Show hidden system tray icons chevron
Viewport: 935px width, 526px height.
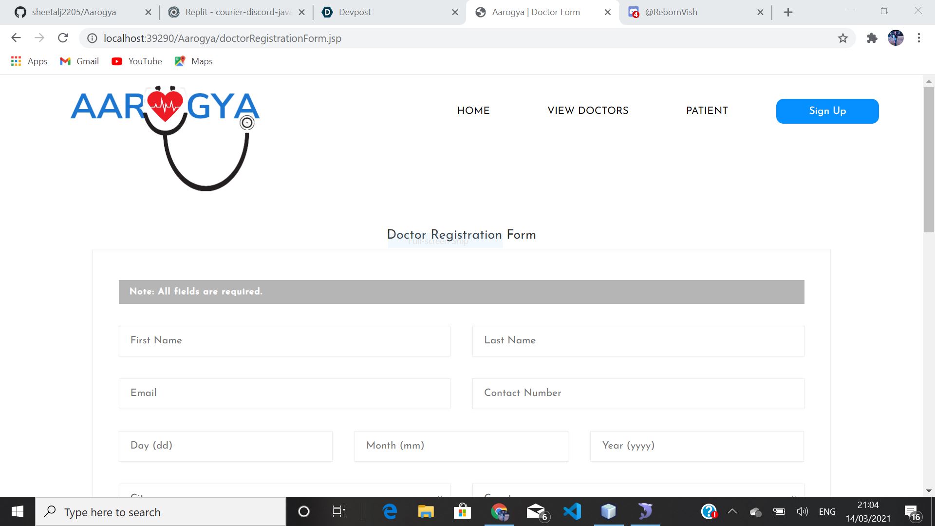(732, 511)
